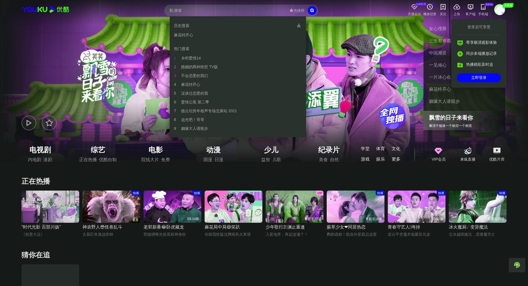Select hot search 婚姻的两种猜想 TV版
The height and width of the screenshot is (286, 528).
point(199,67)
